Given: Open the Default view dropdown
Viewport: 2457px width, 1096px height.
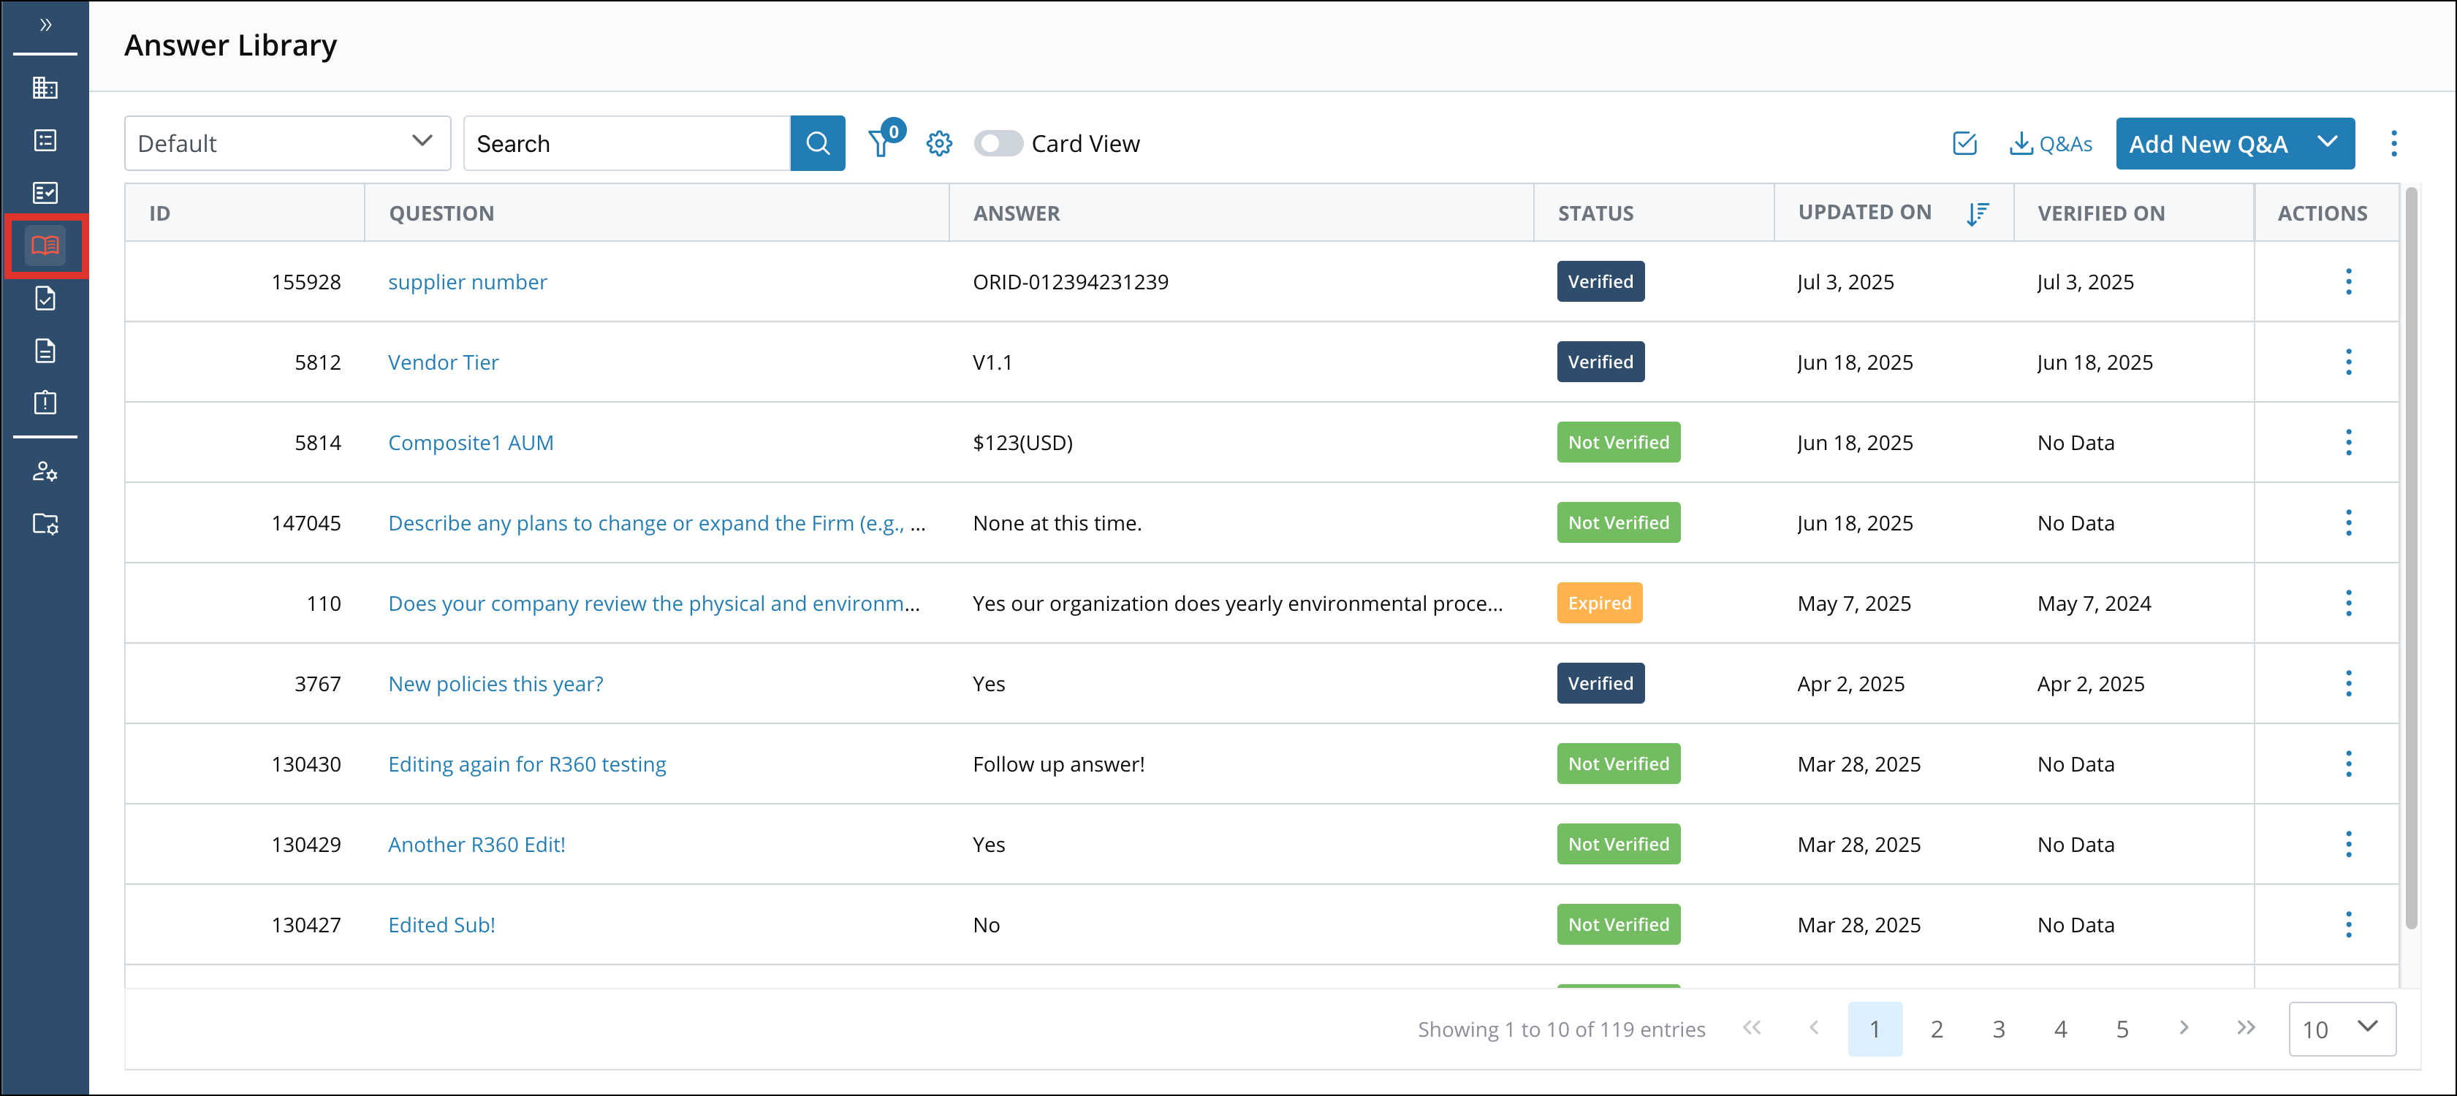Looking at the screenshot, I should [287, 143].
